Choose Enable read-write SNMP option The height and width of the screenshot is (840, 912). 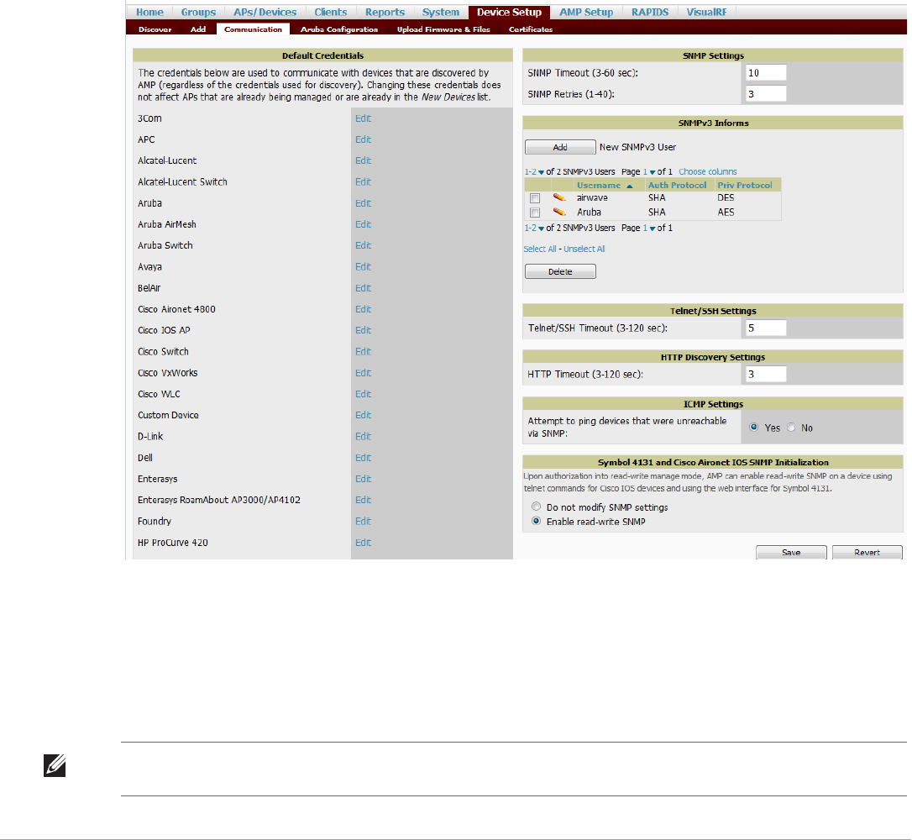537,521
